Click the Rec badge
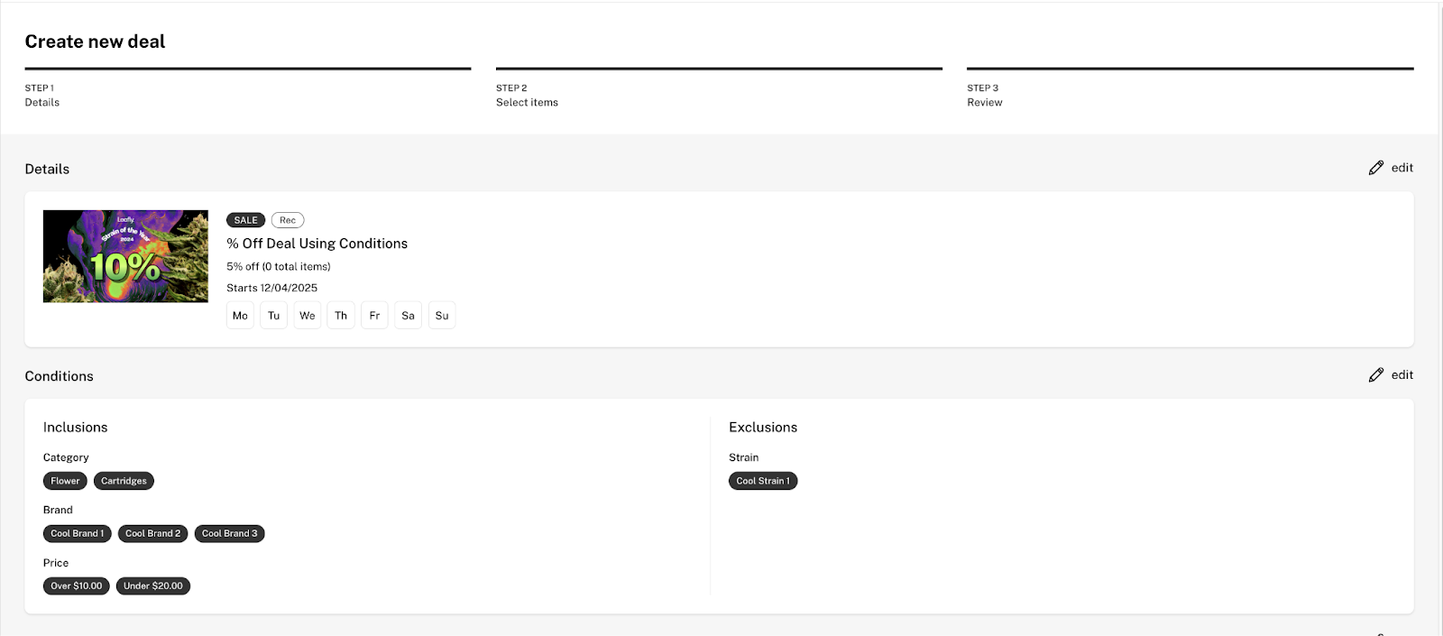The height and width of the screenshot is (636, 1443). pyautogui.click(x=288, y=220)
